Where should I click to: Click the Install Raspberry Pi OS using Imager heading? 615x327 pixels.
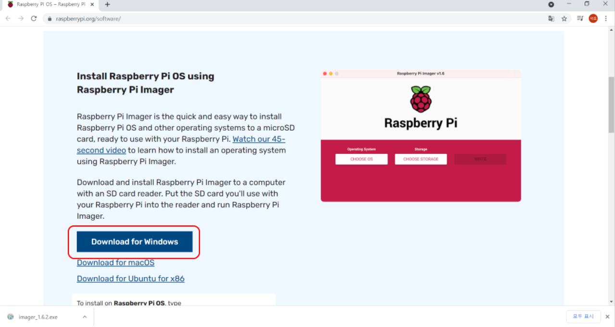tap(146, 83)
